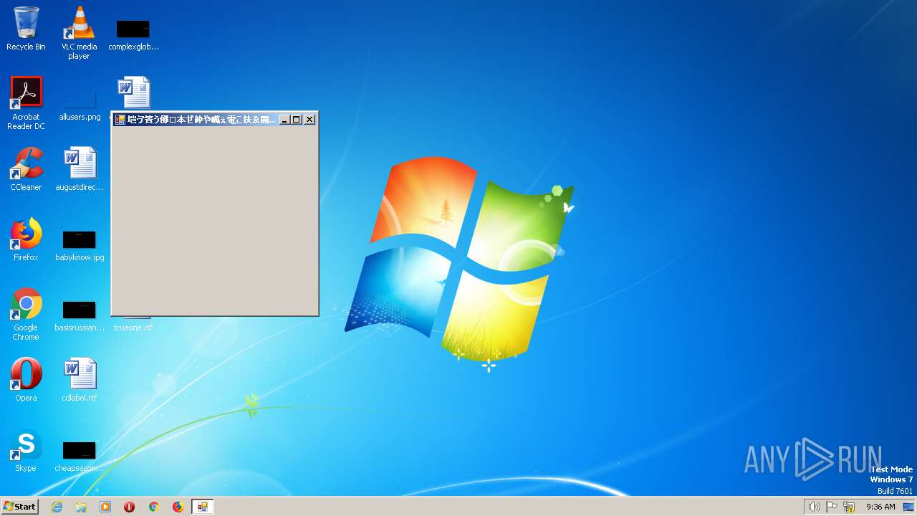Launch Opera desktop shortcut
Image resolution: width=917 pixels, height=516 pixels.
[x=26, y=380]
